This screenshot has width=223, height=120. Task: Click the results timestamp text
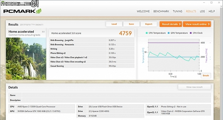point(32,24)
